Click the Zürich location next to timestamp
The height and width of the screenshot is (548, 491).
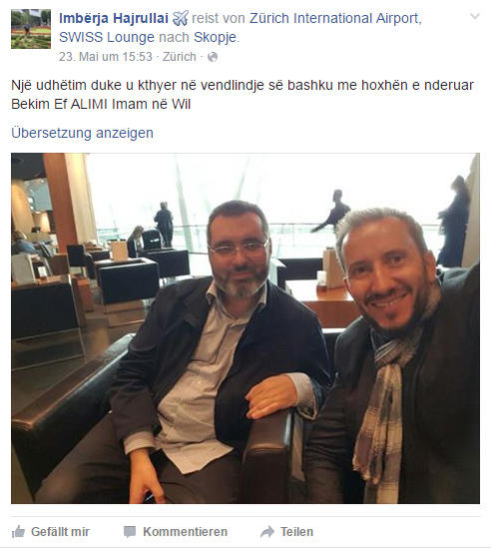point(180,57)
